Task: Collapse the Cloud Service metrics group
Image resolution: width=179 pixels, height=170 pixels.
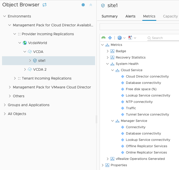Action: click(113, 70)
